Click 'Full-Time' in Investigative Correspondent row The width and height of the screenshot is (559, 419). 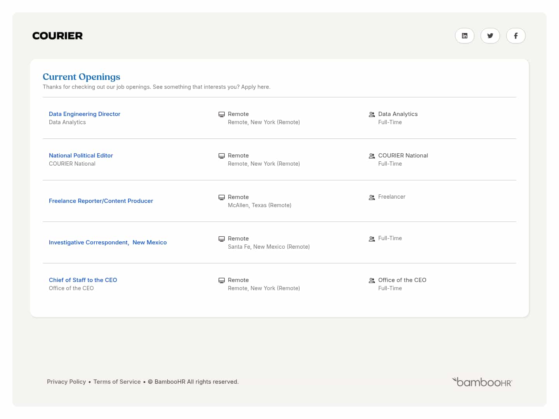tap(390, 238)
